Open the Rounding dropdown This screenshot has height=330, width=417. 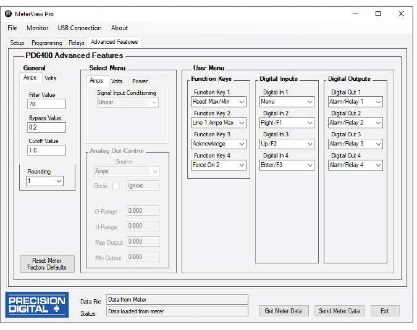pyautogui.click(x=44, y=181)
